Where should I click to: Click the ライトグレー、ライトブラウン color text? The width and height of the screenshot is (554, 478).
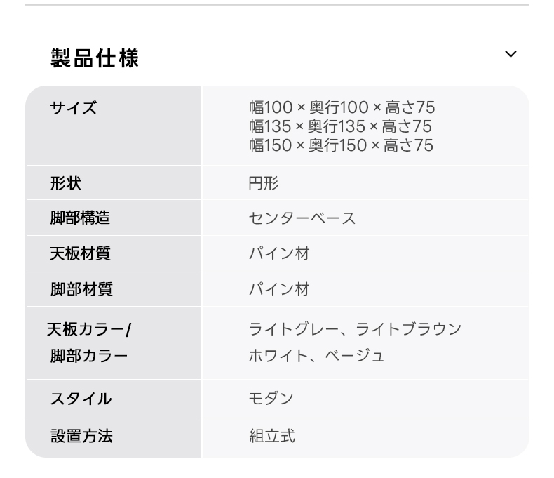(x=355, y=328)
